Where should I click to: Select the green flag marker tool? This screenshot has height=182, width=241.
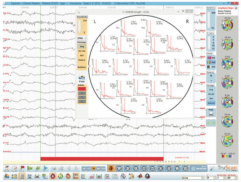[30, 168]
